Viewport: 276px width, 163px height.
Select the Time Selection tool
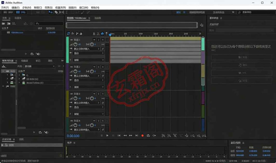point(67,12)
